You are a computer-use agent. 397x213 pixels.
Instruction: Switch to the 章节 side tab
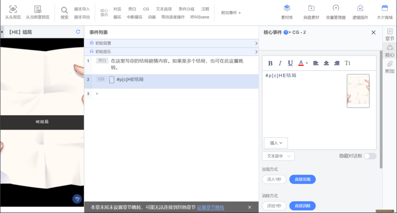(x=390, y=34)
